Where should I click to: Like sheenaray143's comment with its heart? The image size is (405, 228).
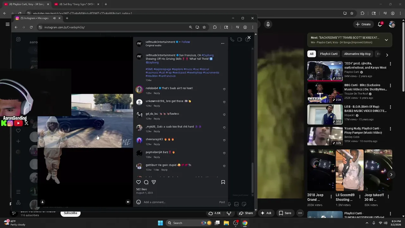coord(224,140)
